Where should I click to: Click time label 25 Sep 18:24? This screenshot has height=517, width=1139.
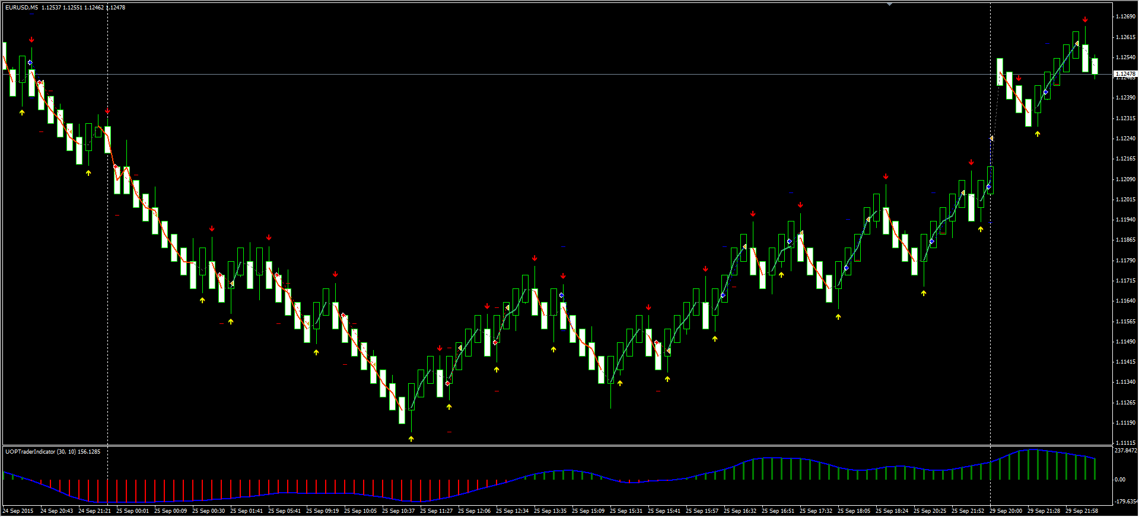(892, 510)
